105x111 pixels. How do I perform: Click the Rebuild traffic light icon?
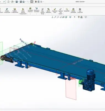[x=36, y=2]
